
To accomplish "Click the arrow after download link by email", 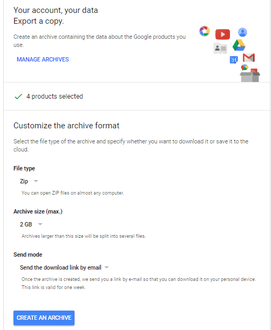I will click(x=107, y=267).
